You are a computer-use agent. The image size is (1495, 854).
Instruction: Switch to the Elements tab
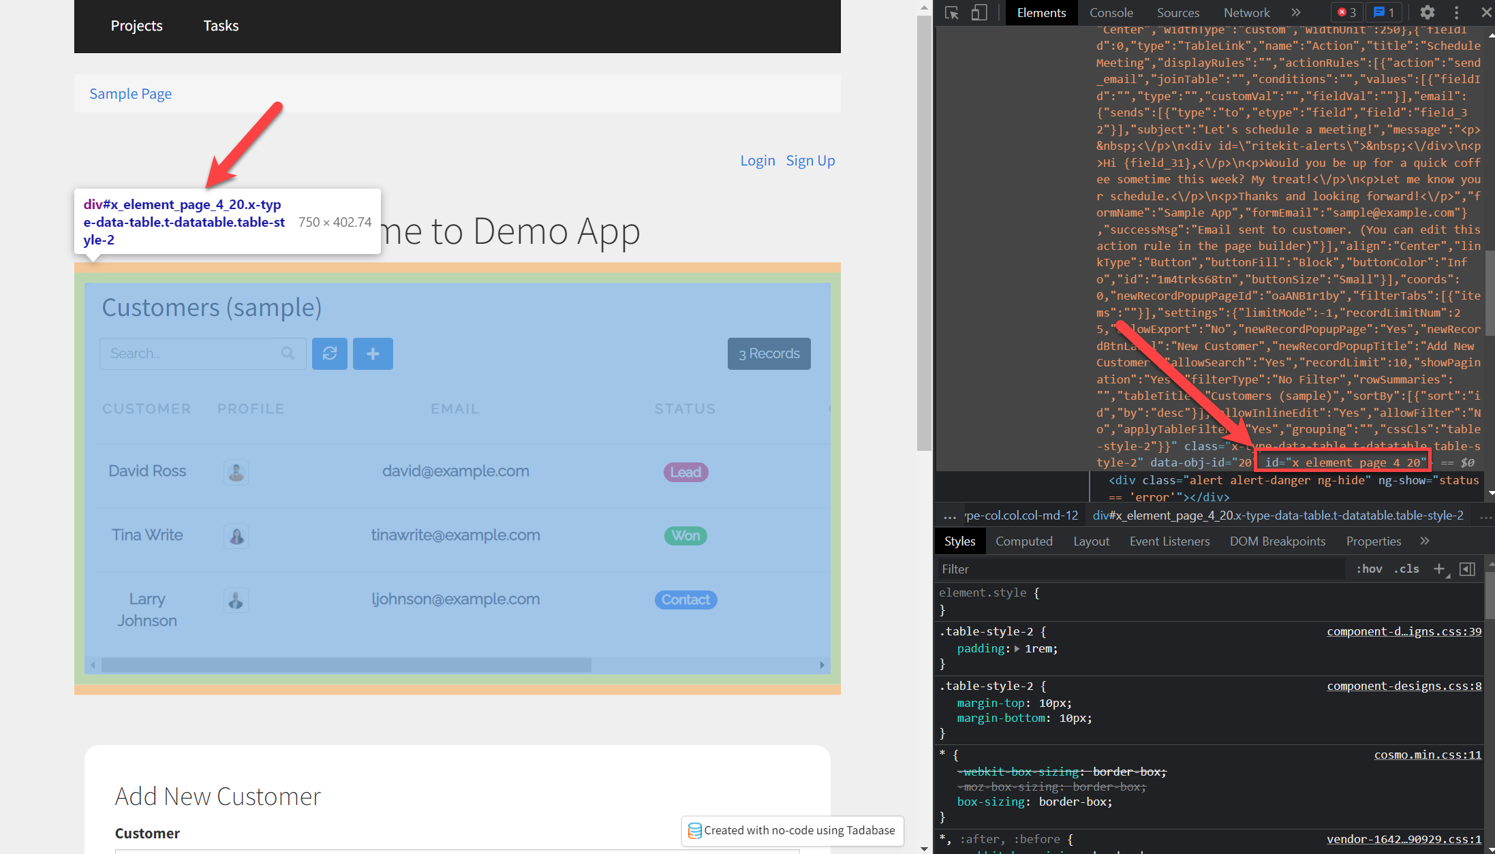pyautogui.click(x=1041, y=12)
